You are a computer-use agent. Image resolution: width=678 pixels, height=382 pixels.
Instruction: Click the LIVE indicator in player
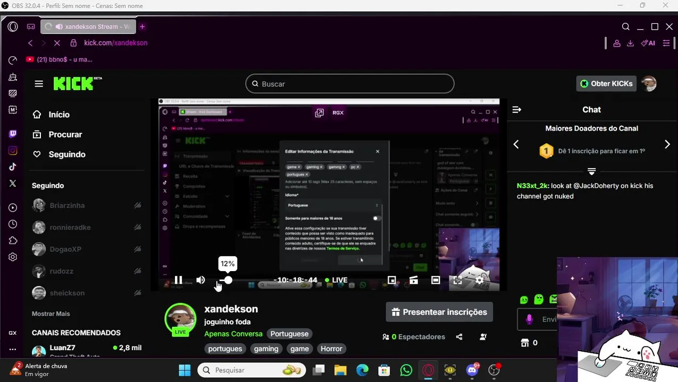(336, 280)
